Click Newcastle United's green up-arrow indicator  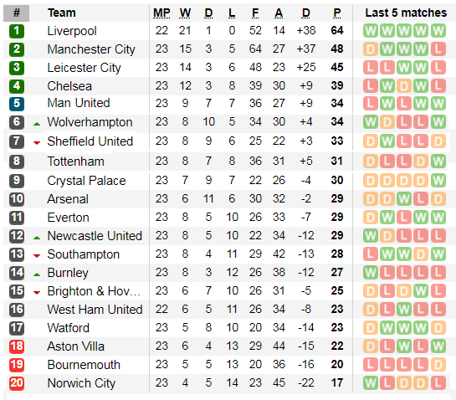click(x=37, y=238)
